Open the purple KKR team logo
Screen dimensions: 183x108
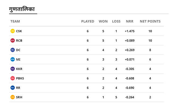[13, 69]
